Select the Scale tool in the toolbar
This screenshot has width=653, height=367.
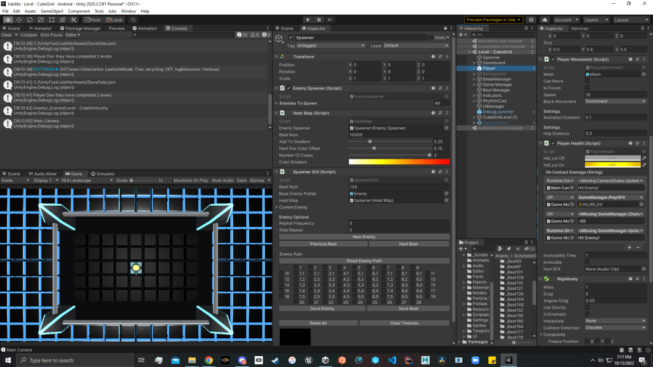tap(41, 20)
